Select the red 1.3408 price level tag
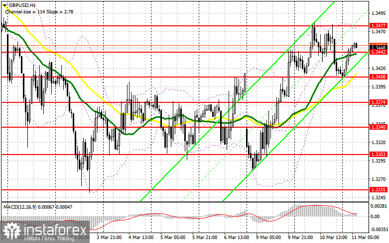 point(379,77)
